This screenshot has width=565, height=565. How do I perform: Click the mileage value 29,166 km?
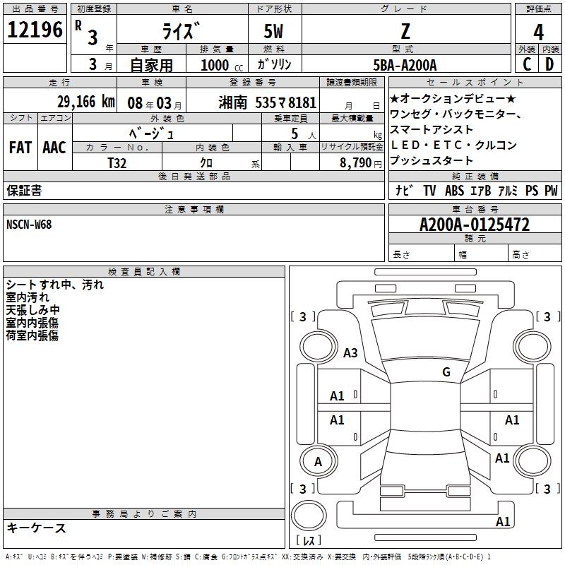click(86, 102)
